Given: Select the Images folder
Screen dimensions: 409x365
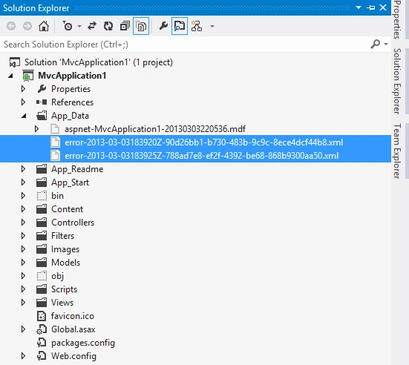Looking at the screenshot, I should [65, 249].
